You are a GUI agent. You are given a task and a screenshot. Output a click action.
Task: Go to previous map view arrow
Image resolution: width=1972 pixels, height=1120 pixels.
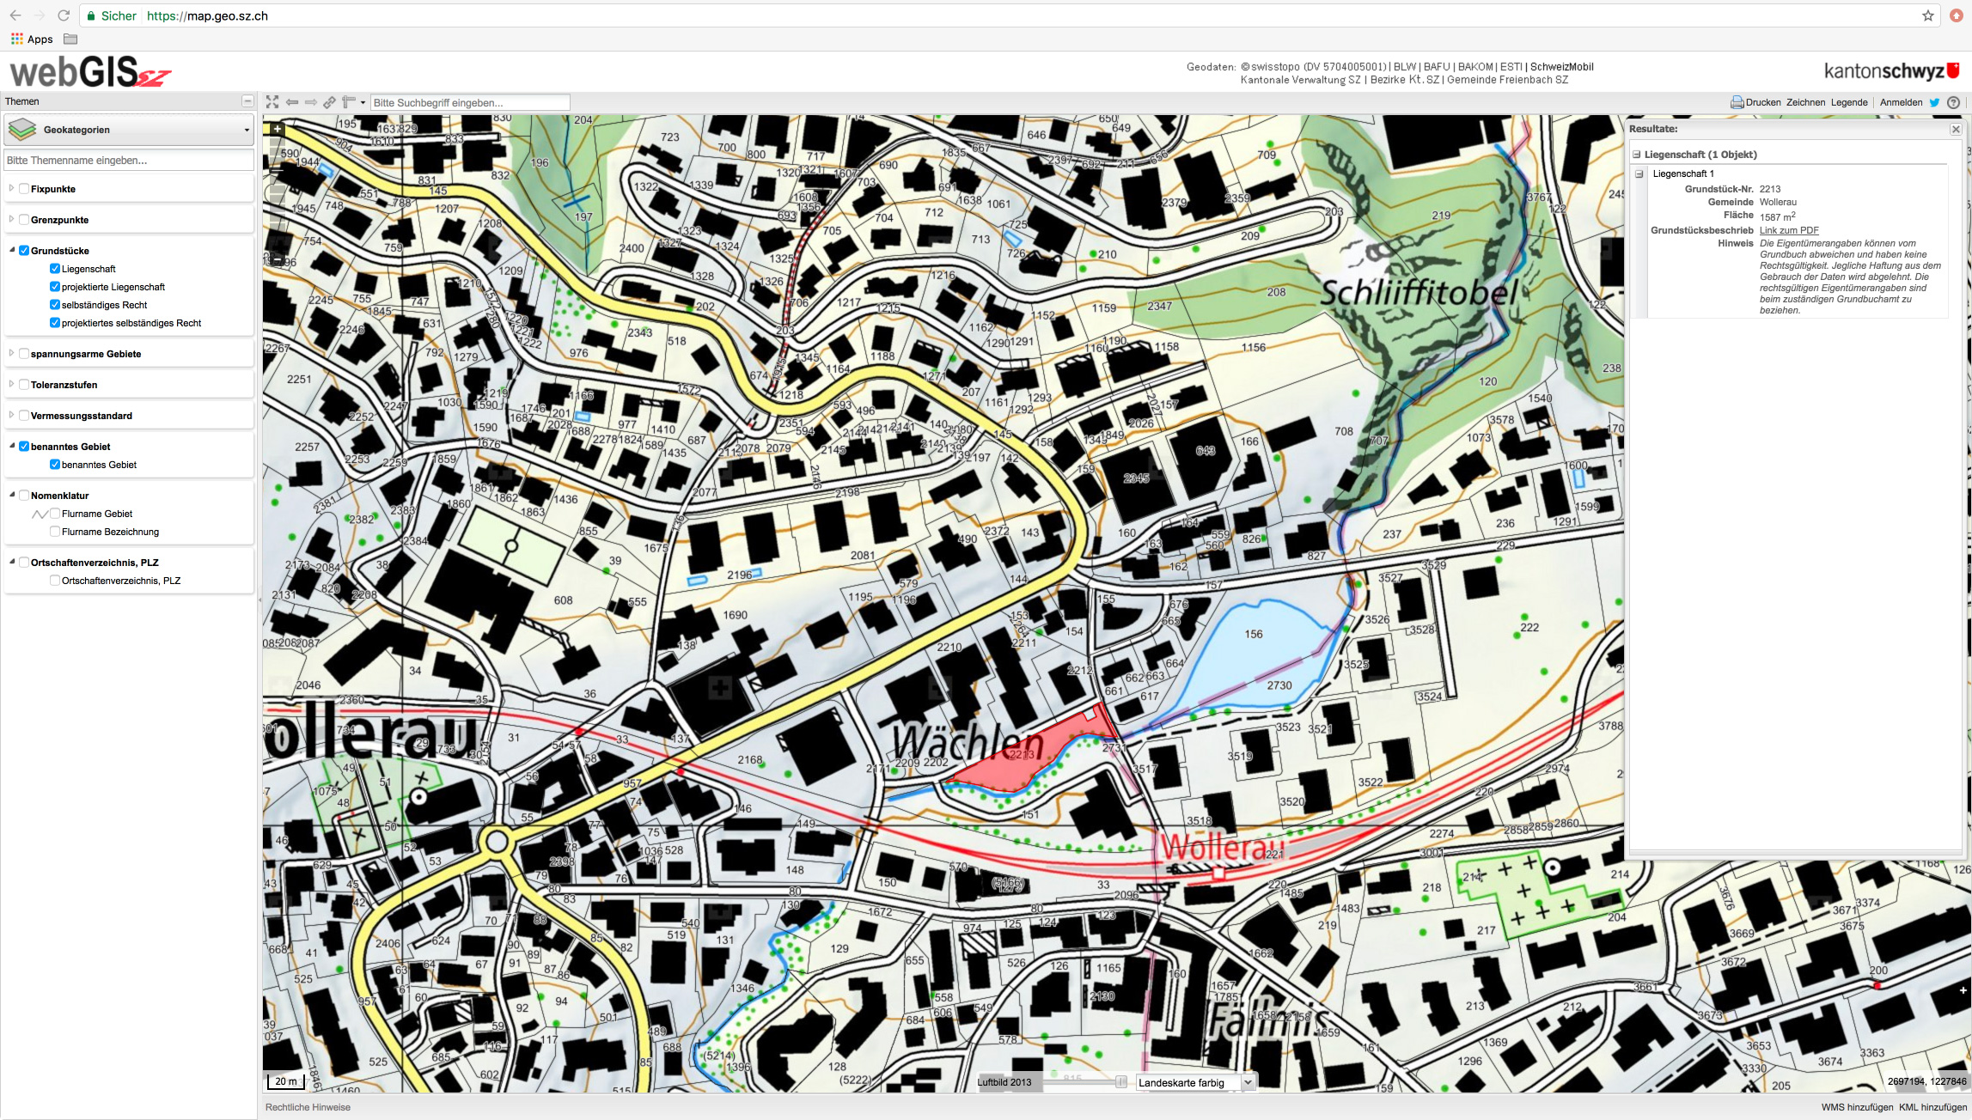coord(292,102)
